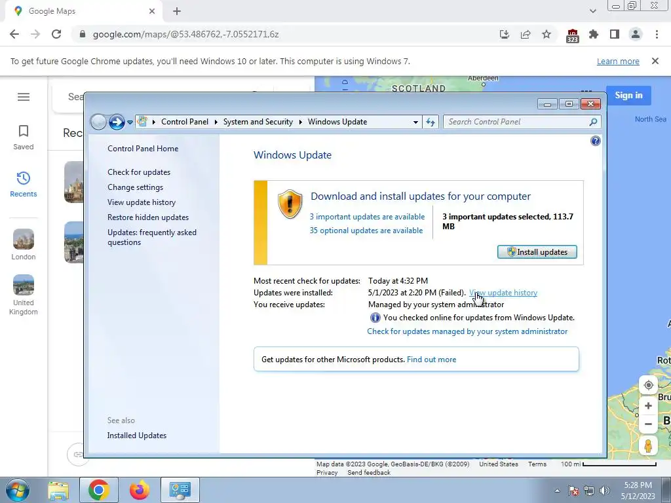Viewport: 671px width, 503px height.
Task: Expand arrow after System and Security breadcrumb
Action: [300, 122]
